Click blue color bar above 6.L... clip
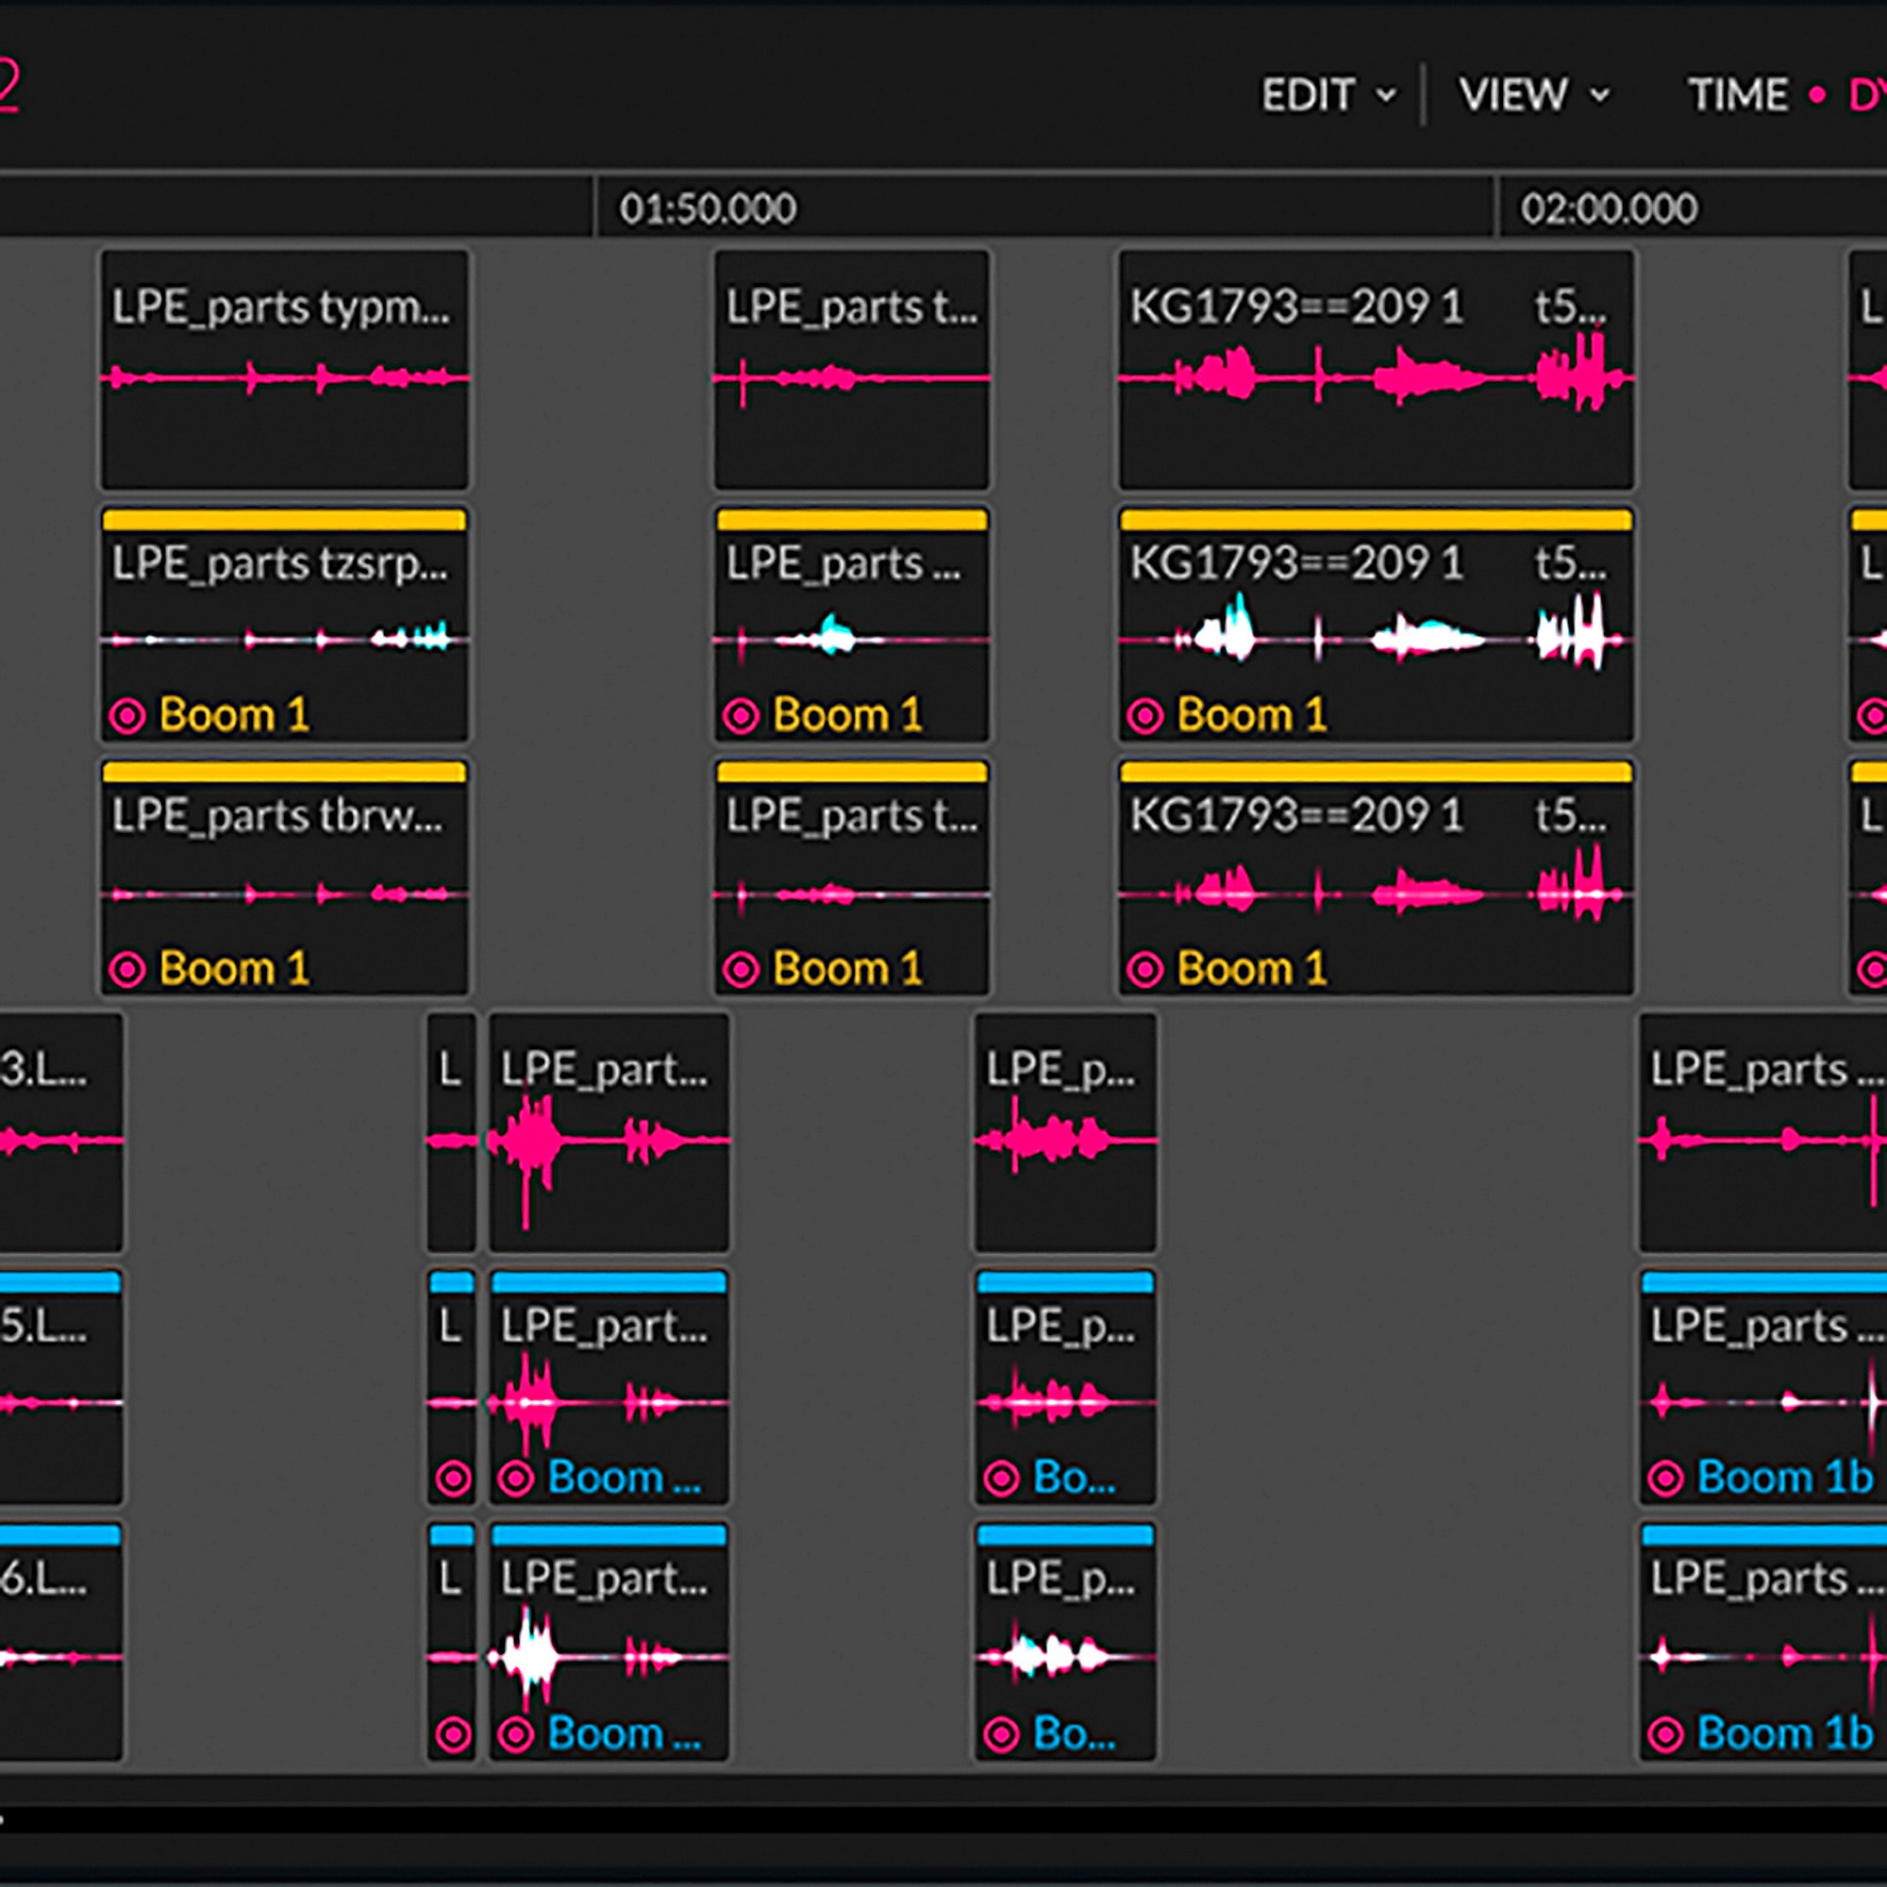Viewport: 1887px width, 1887px height. click(x=60, y=1535)
